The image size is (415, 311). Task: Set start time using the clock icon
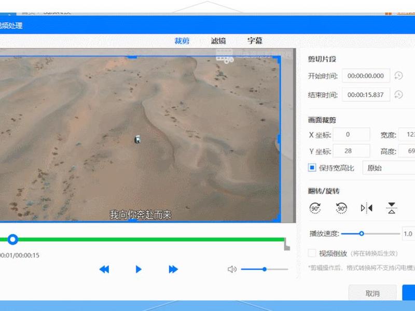tap(398, 76)
